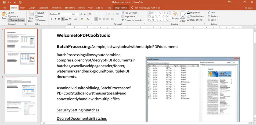Open Text Direction dropdown
Image resolution: width=256 pixels, height=125 pixels.
pyautogui.click(x=130, y=13)
